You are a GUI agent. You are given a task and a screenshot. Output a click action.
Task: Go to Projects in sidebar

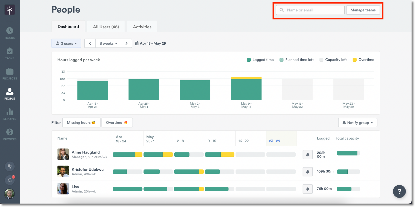point(10,74)
